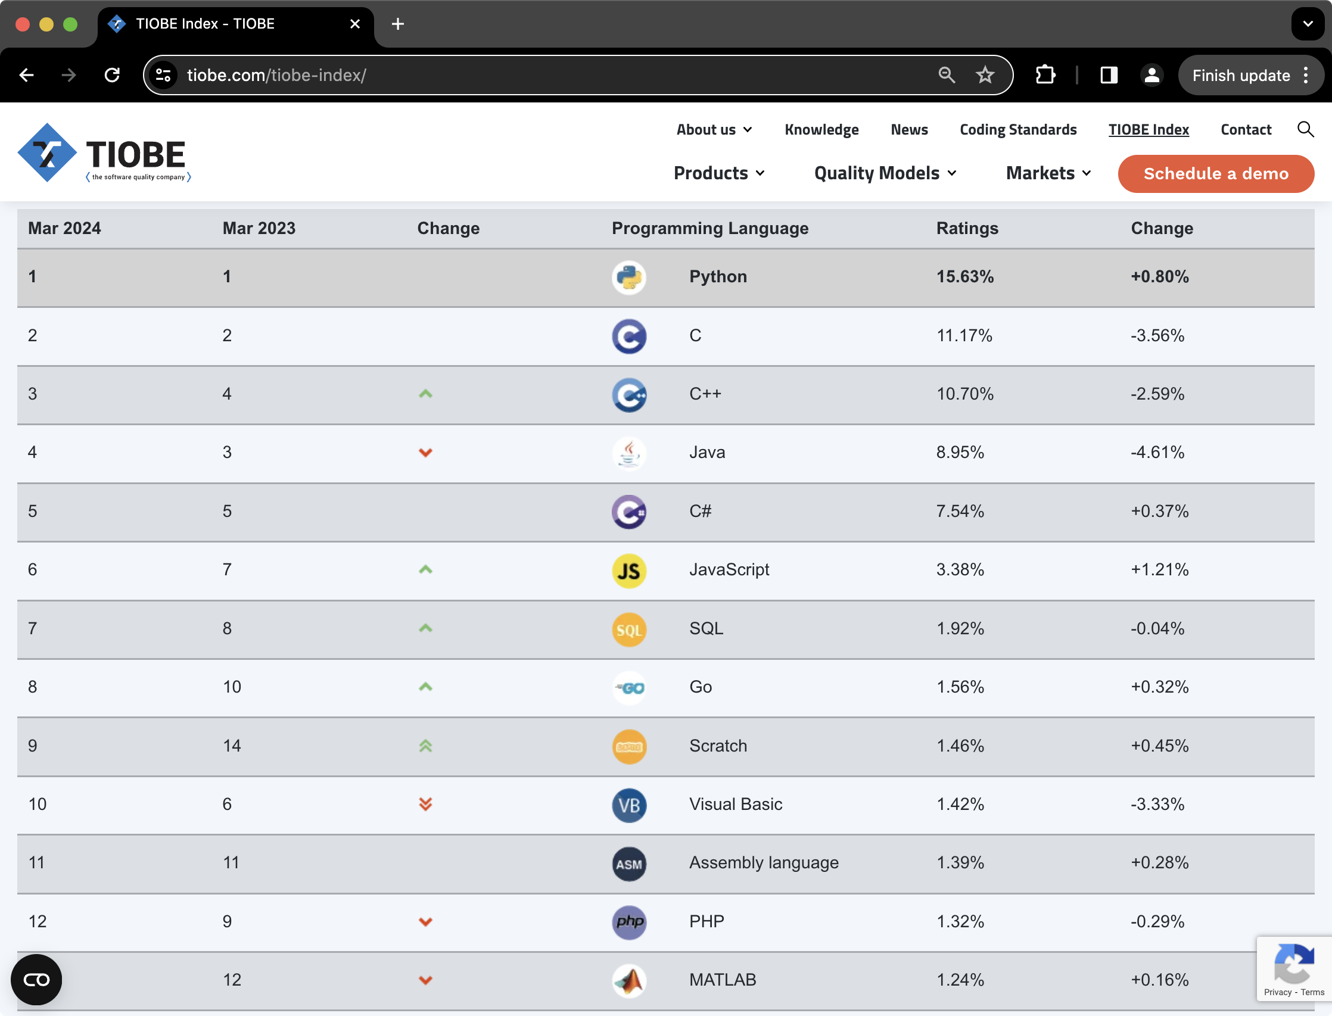
Task: Click the down arrow in Java row
Action: click(425, 453)
